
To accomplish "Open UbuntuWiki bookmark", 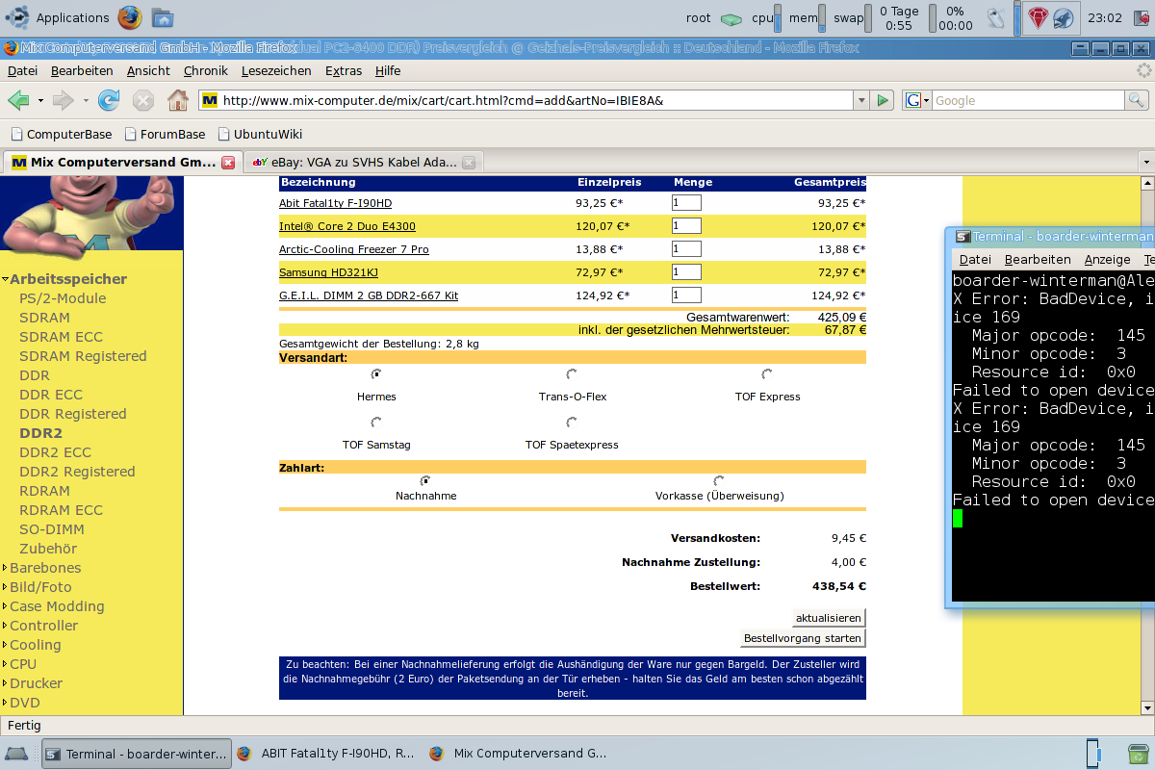I will 260,134.
